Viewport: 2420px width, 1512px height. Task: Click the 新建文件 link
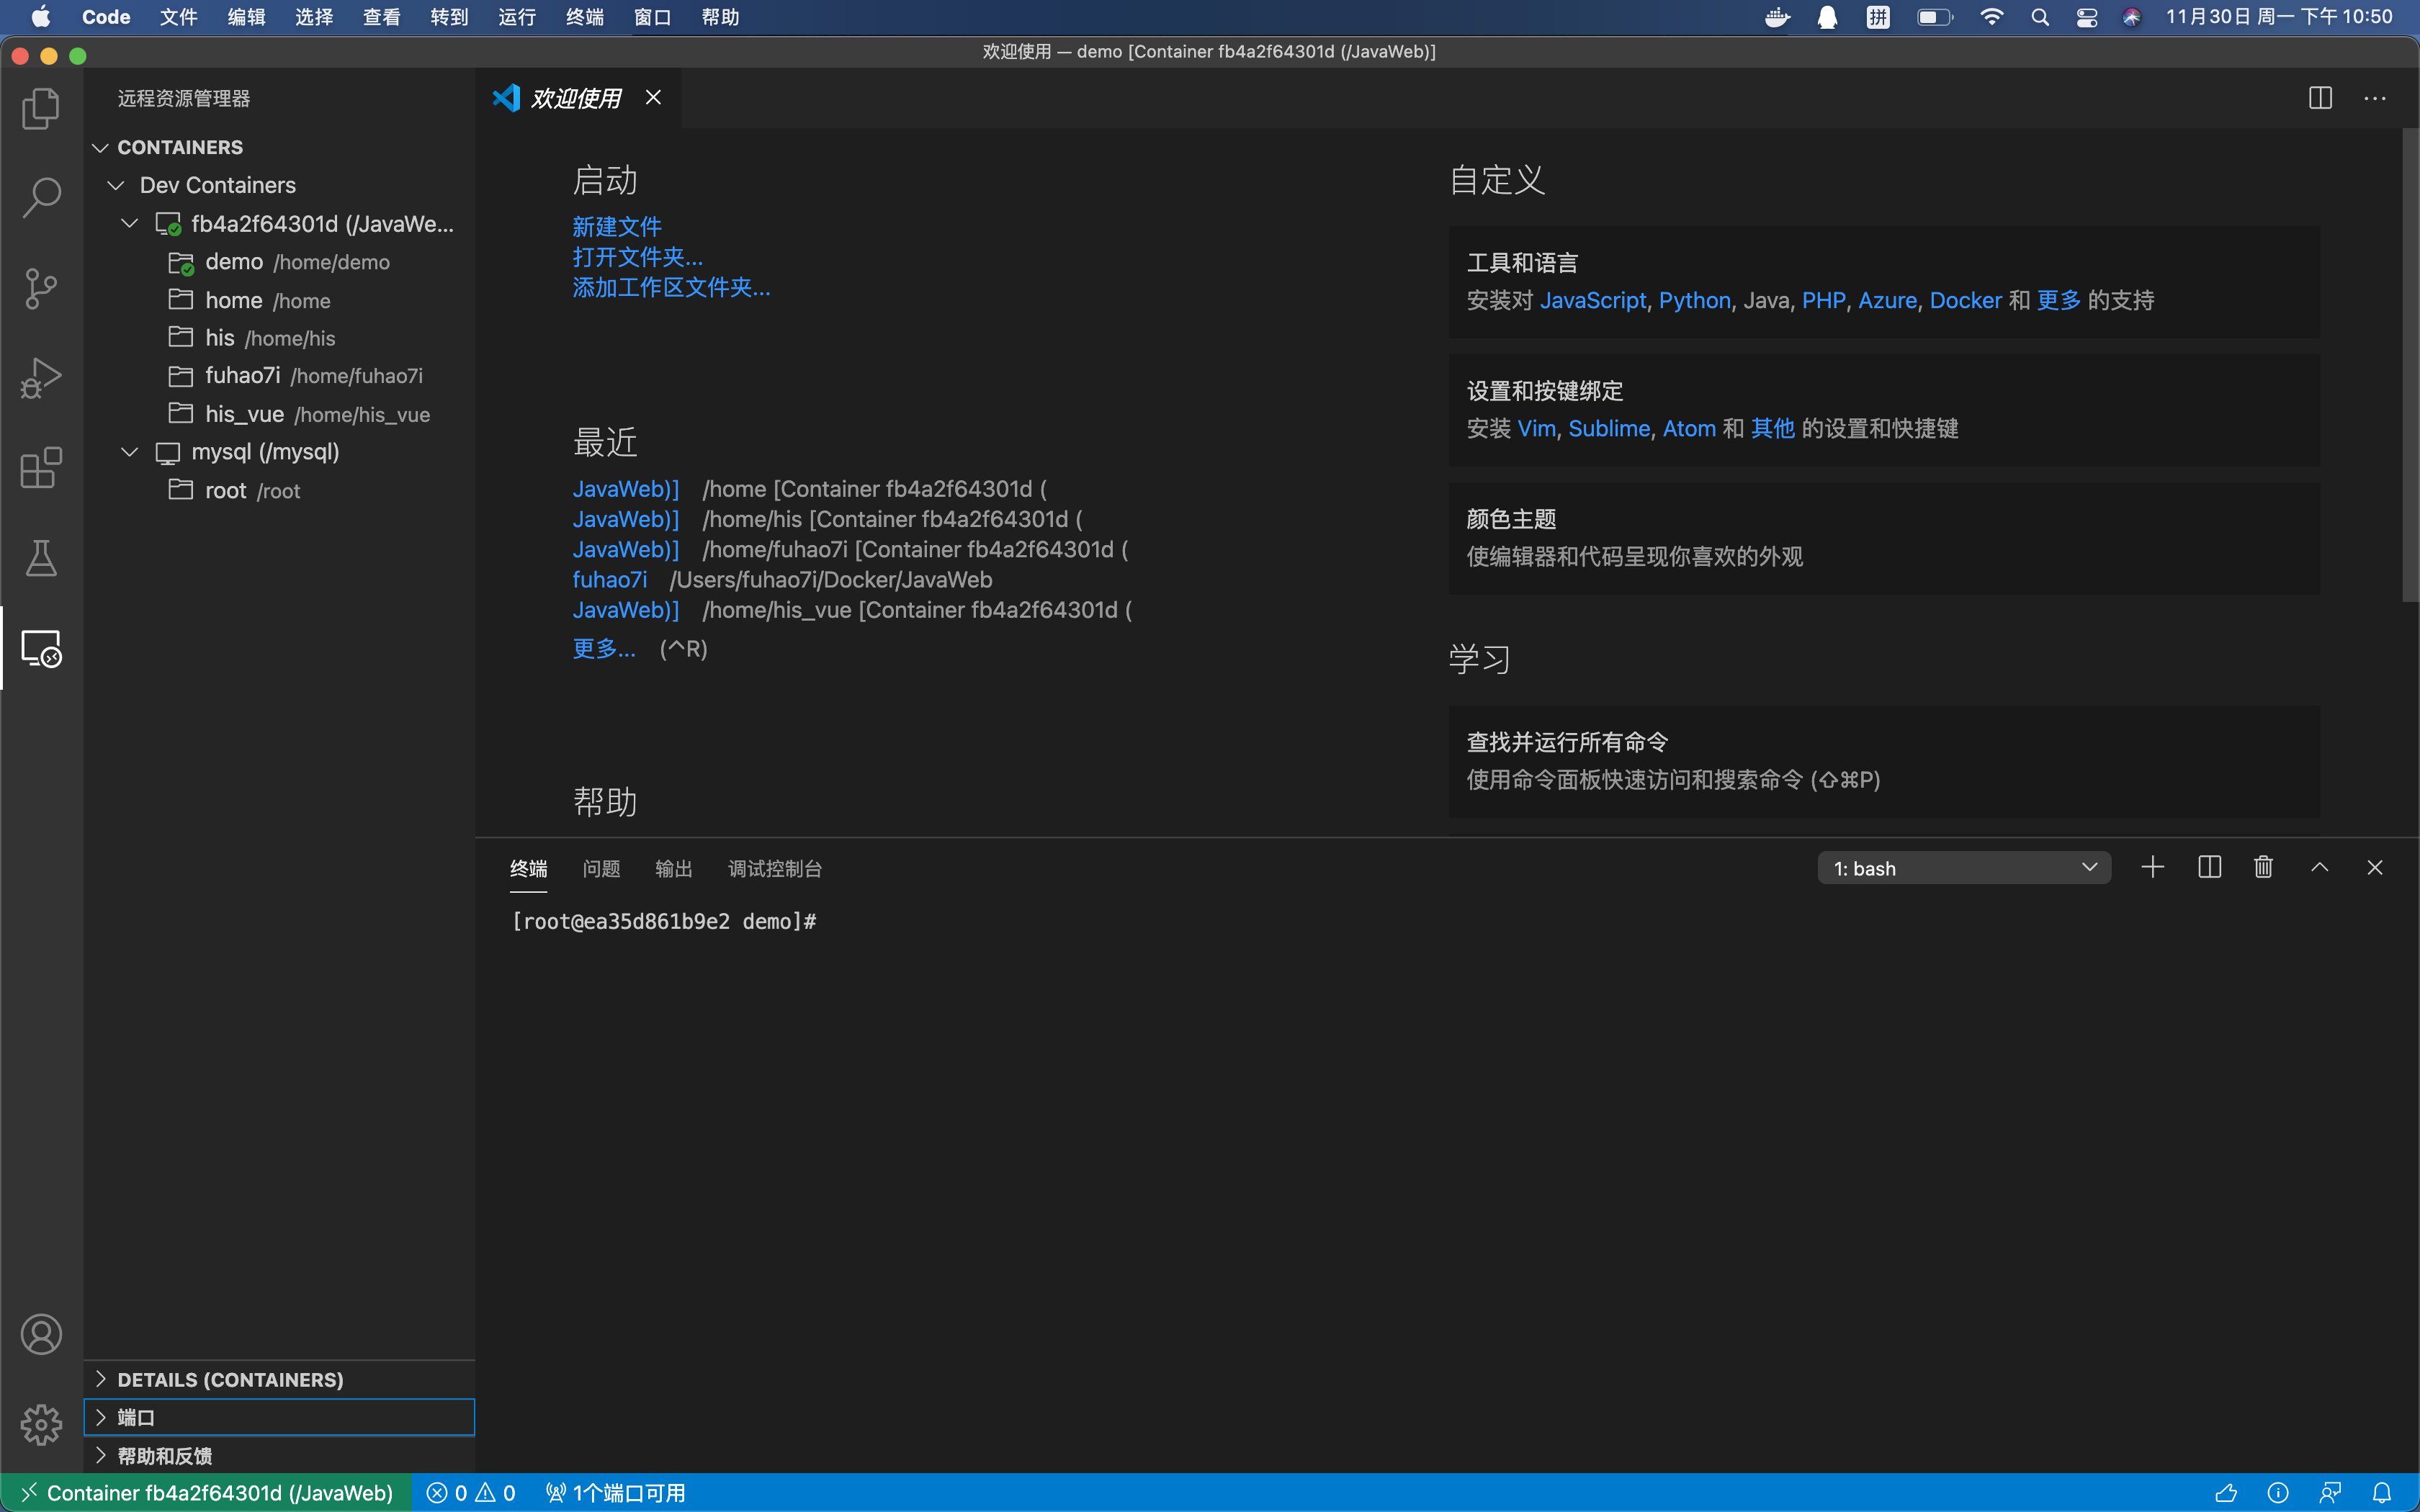click(616, 226)
